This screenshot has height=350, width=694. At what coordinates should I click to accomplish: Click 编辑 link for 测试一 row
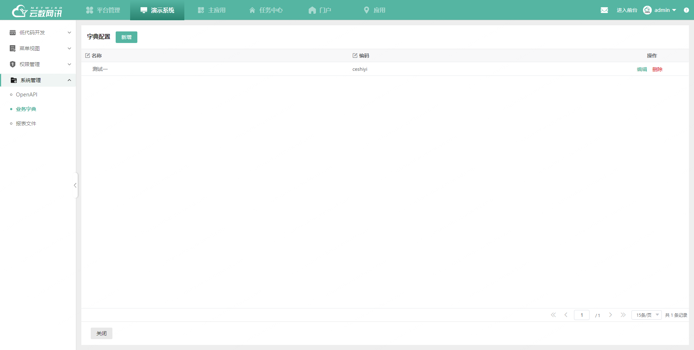[x=642, y=69]
